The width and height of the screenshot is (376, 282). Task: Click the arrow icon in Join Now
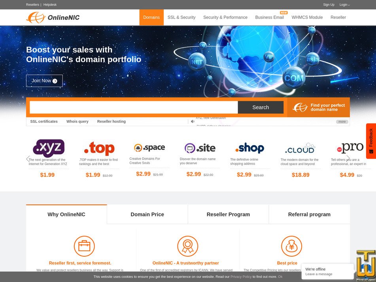pos(55,81)
